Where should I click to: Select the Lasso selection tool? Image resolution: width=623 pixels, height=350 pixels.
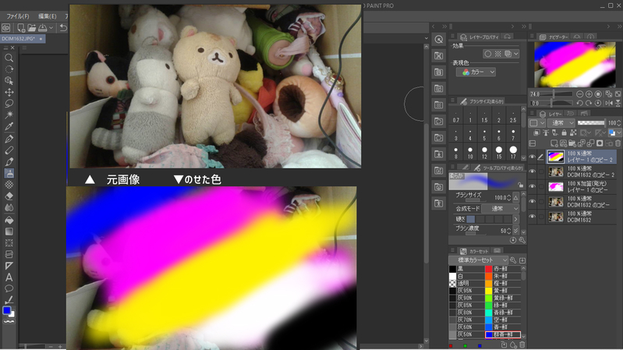click(x=9, y=104)
